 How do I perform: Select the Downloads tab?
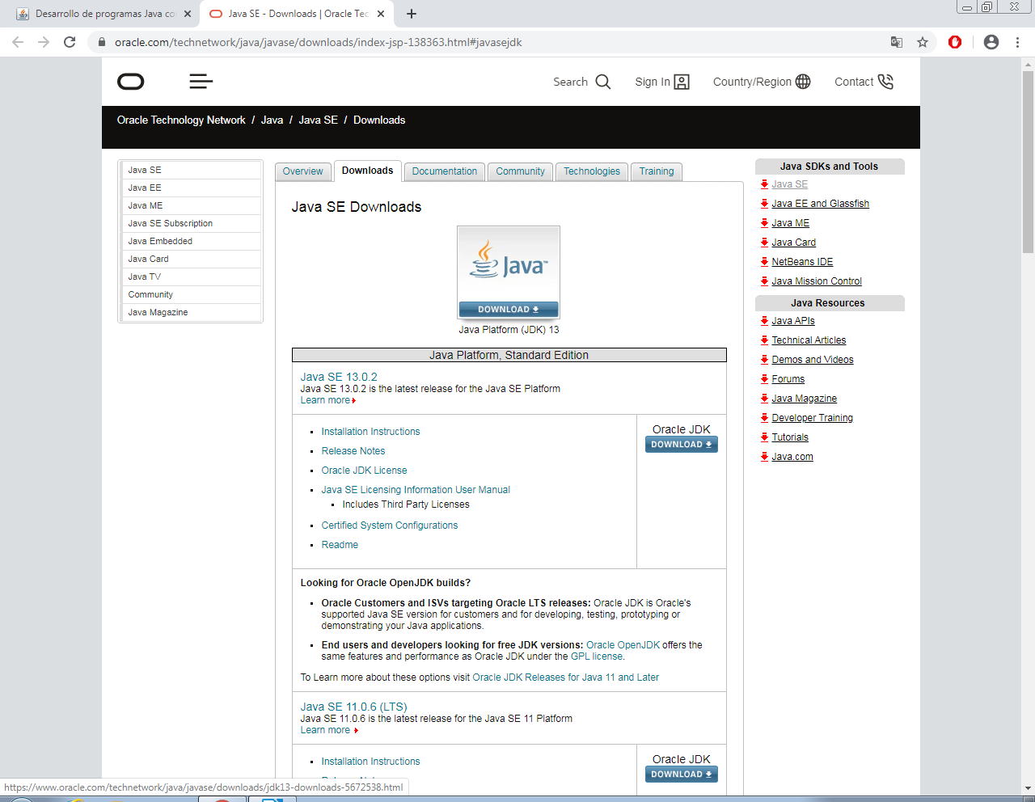367,171
